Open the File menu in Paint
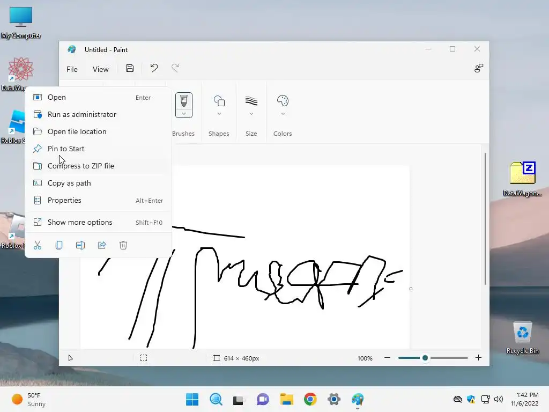Image resolution: width=549 pixels, height=412 pixels. [x=72, y=69]
